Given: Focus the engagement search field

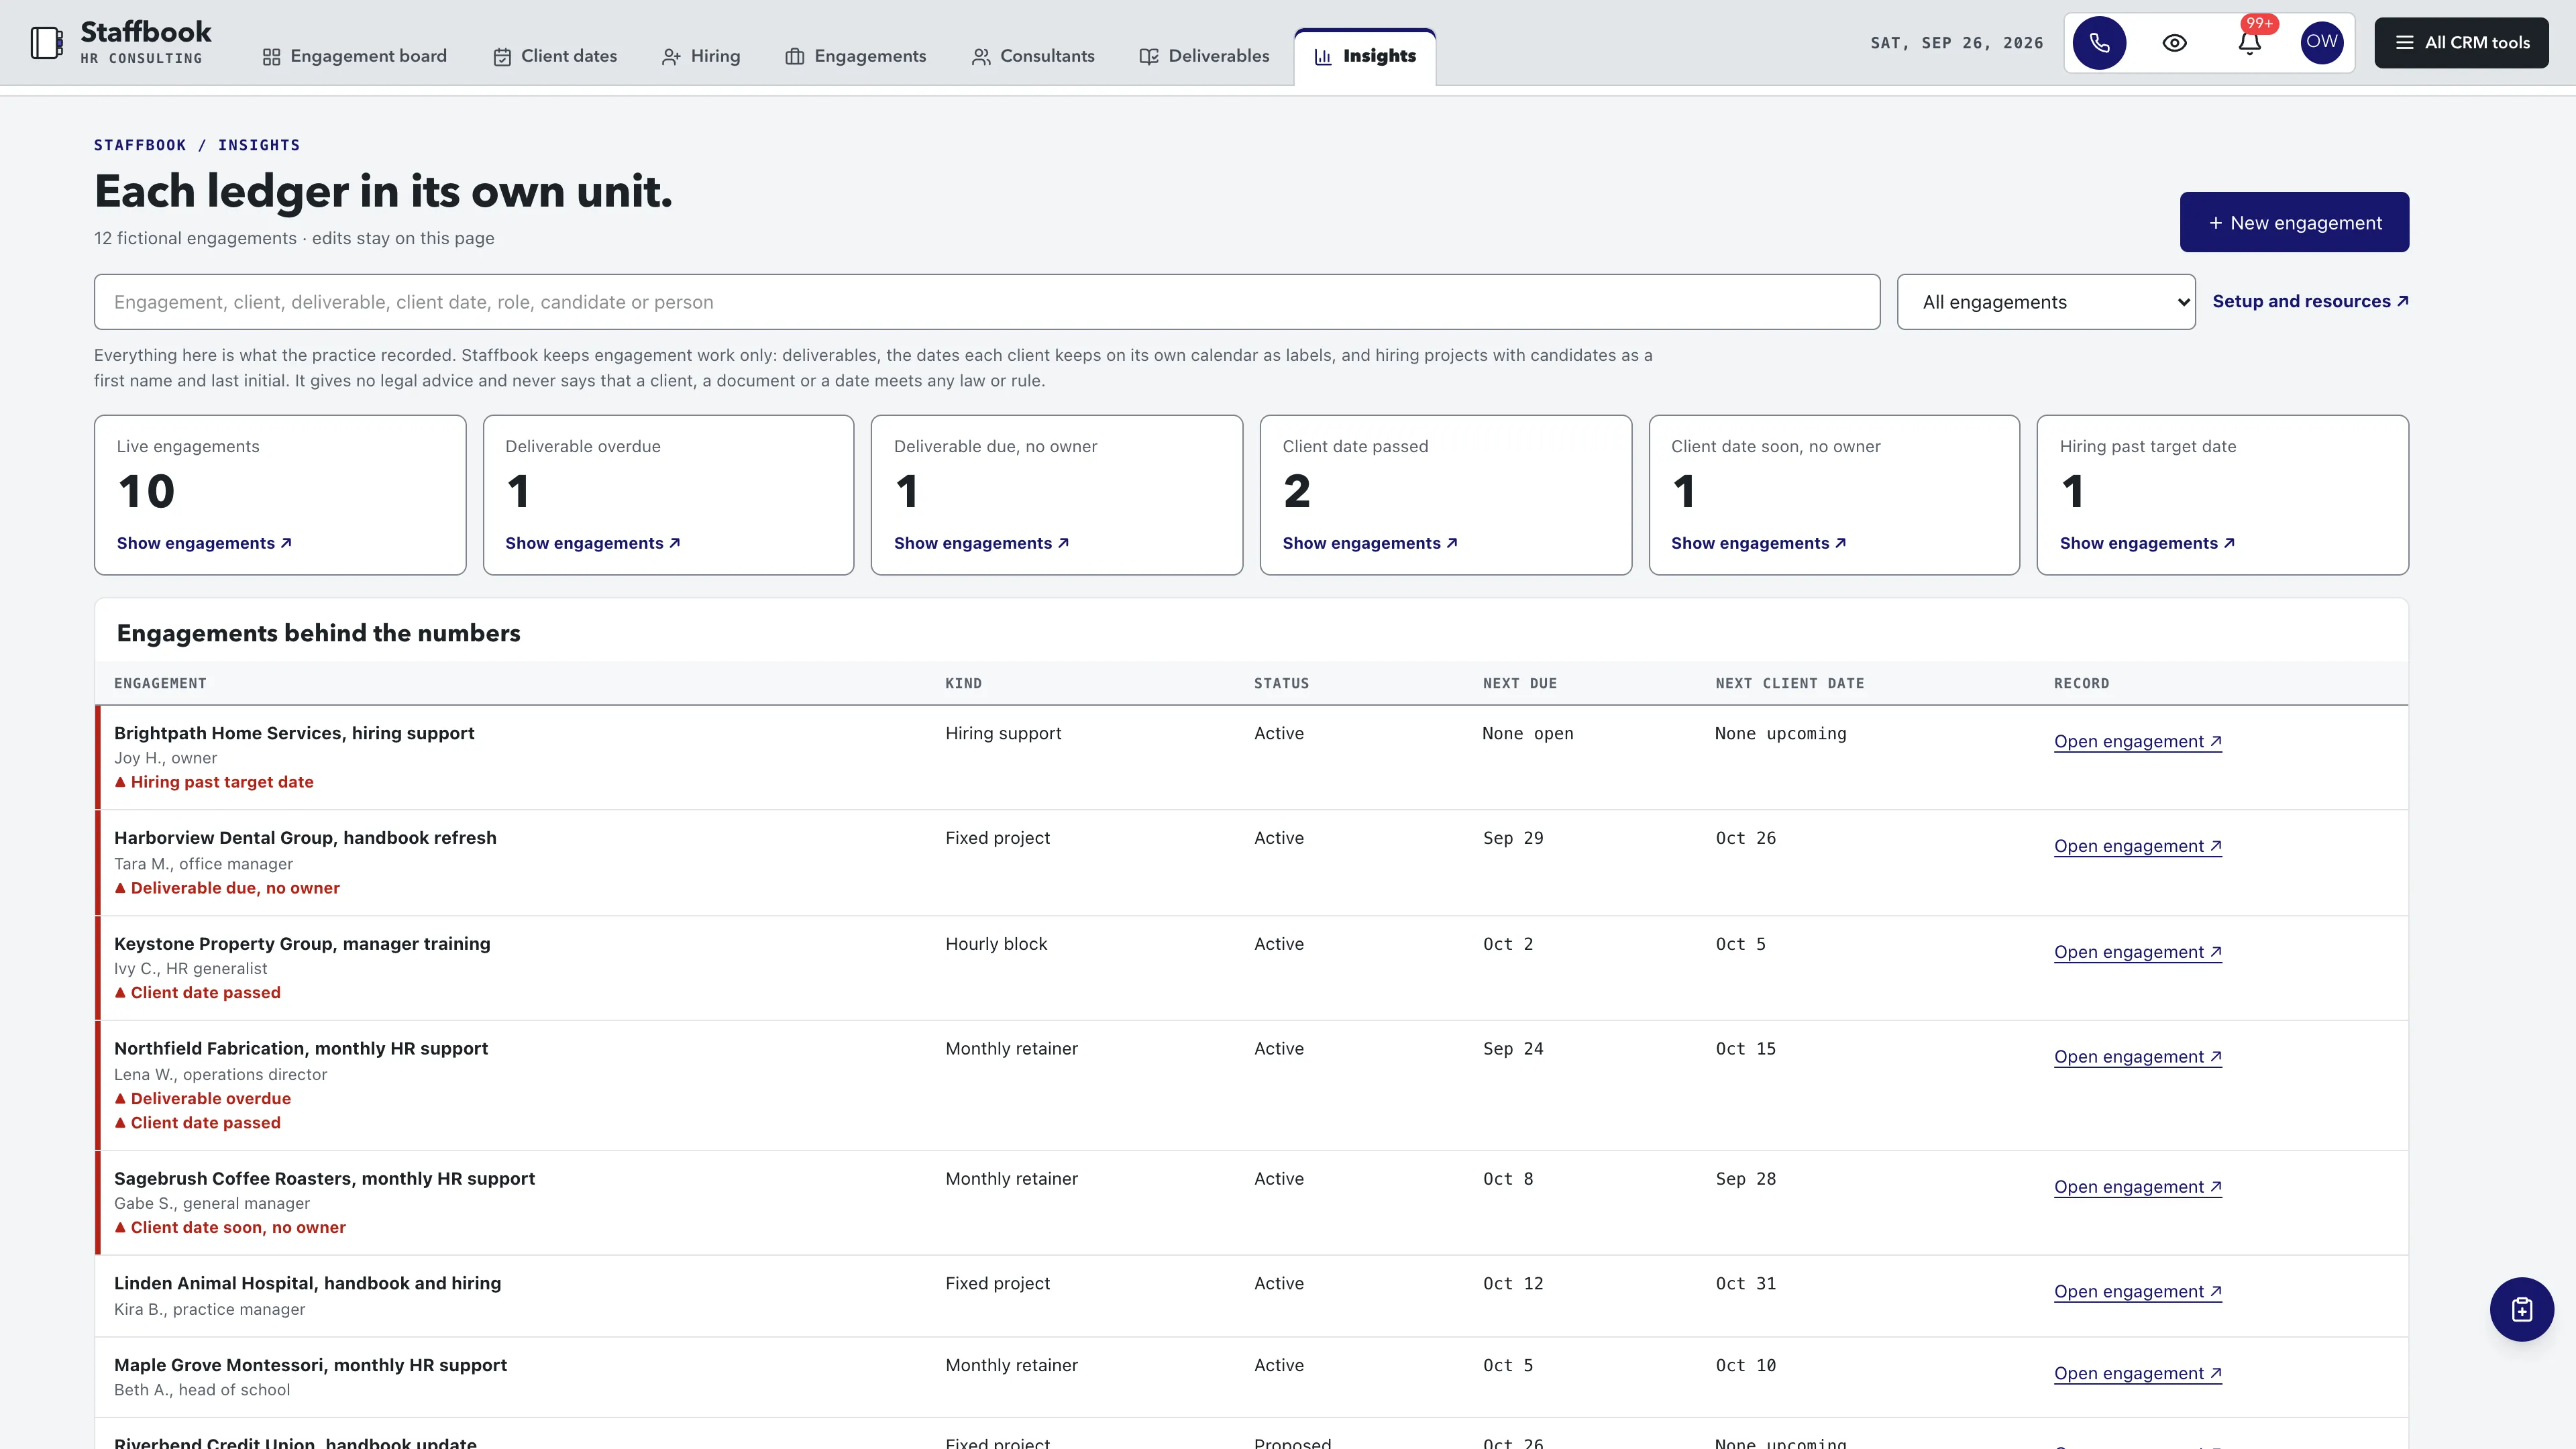Looking at the screenshot, I should click(x=987, y=302).
